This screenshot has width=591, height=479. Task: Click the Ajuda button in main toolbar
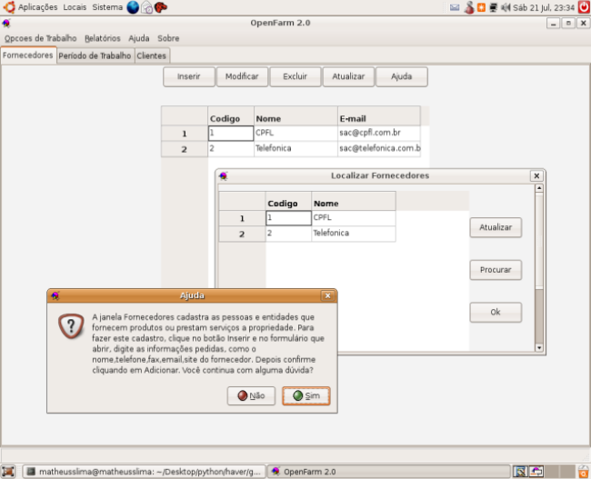tap(401, 76)
